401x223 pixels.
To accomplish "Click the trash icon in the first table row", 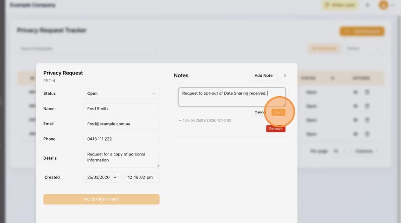I will pos(367,92).
